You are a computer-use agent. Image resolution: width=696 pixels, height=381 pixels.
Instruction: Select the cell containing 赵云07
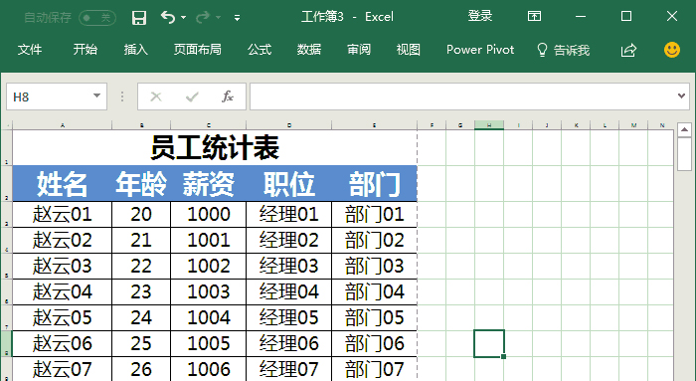(x=62, y=369)
